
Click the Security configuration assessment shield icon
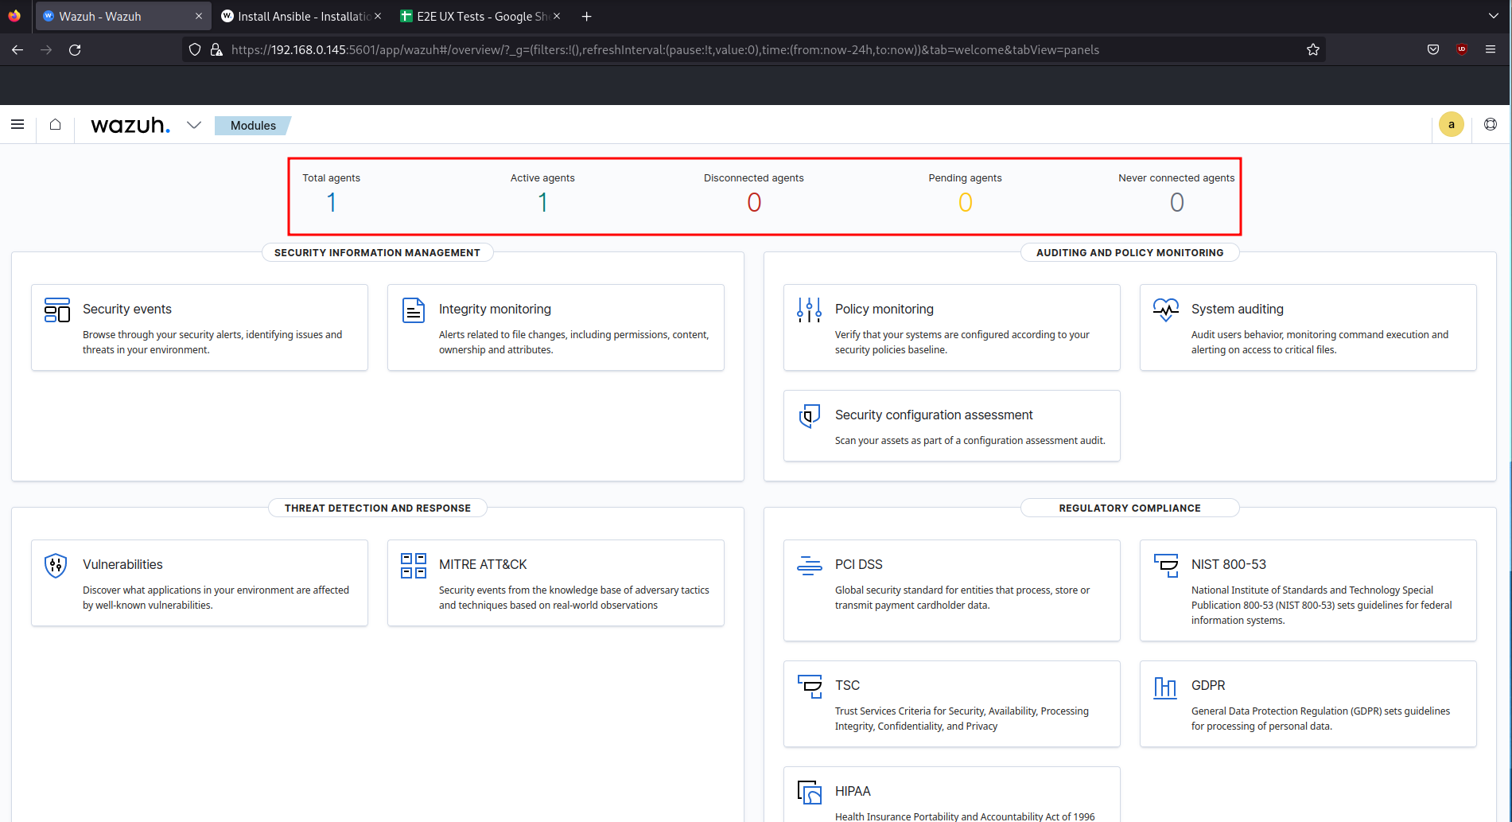(x=810, y=416)
